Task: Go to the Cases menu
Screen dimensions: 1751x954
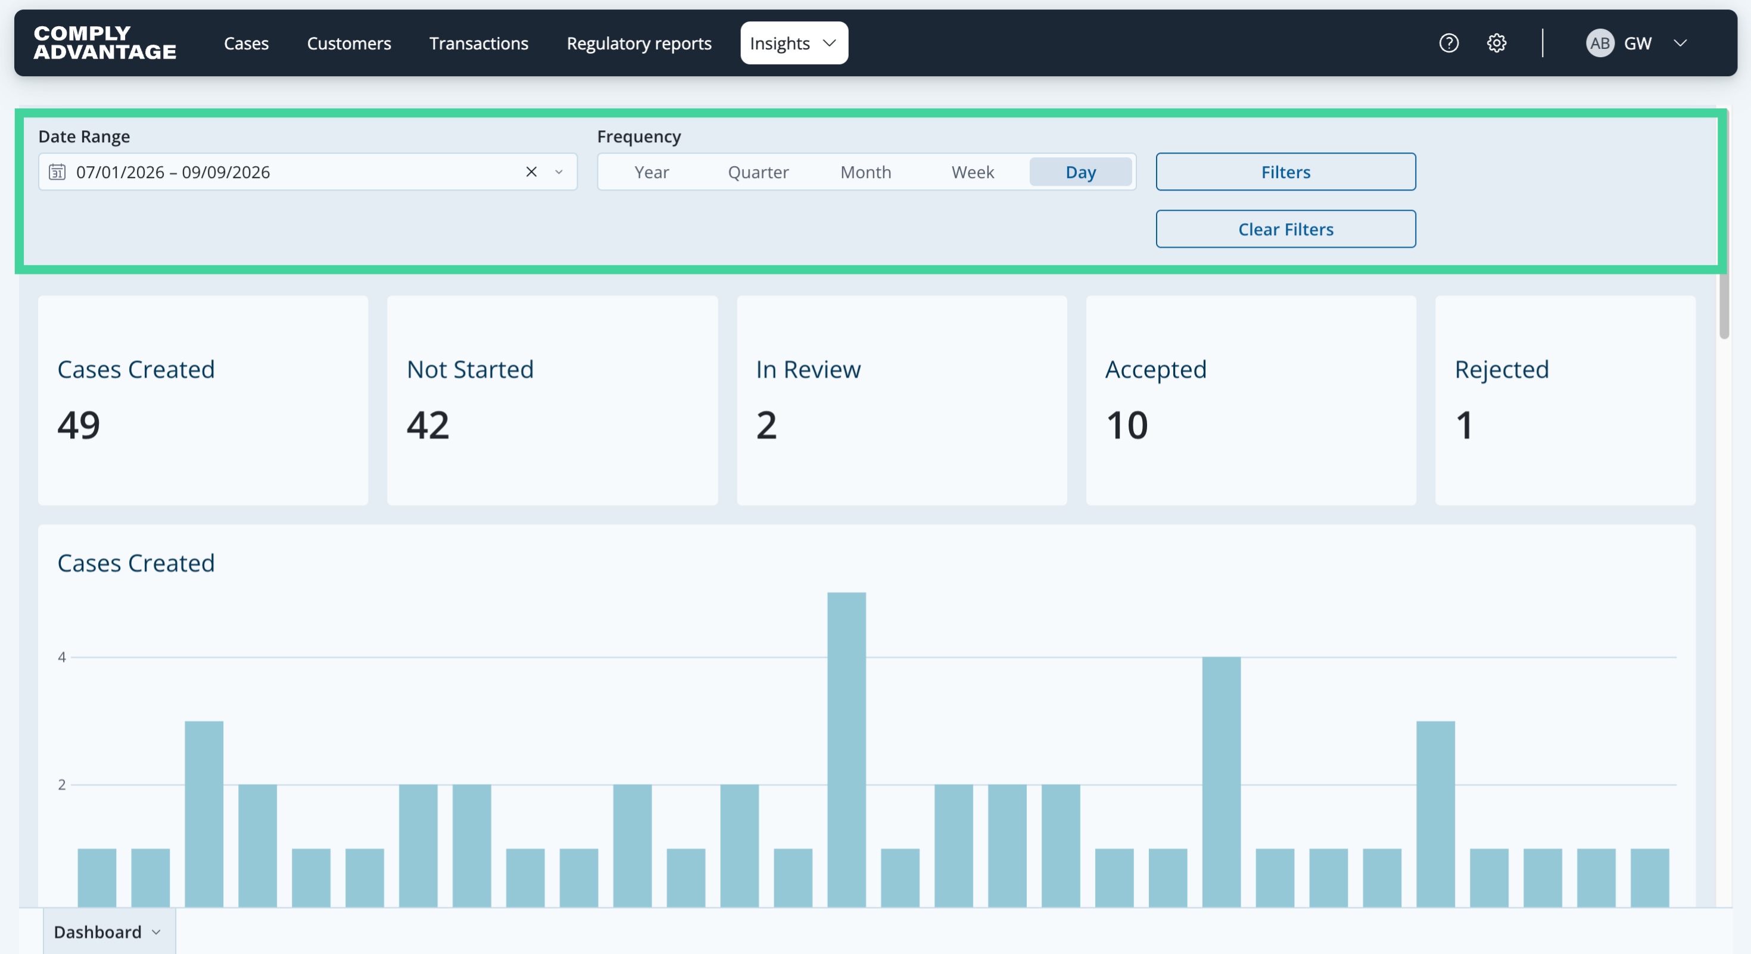Action: point(246,43)
